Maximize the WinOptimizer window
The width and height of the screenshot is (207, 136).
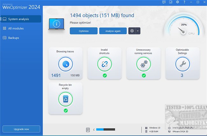198,2
